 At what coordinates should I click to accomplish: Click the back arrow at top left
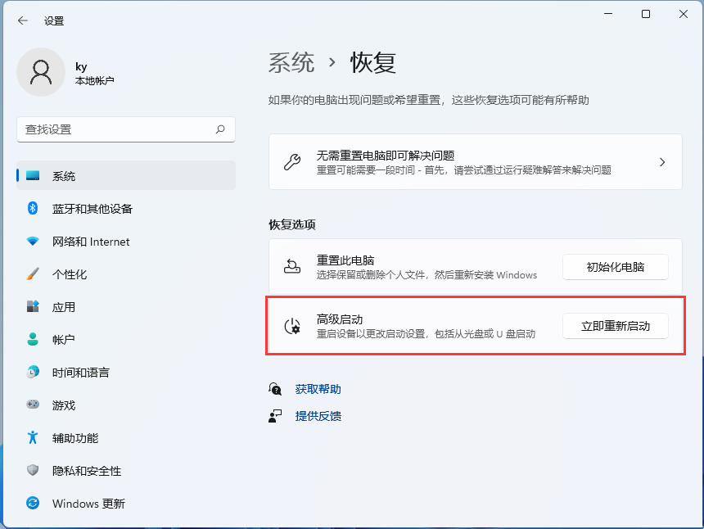pyautogui.click(x=22, y=20)
